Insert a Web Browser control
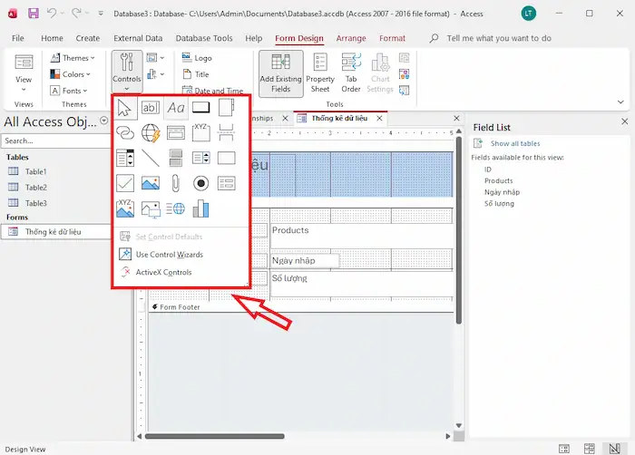 tap(150, 133)
